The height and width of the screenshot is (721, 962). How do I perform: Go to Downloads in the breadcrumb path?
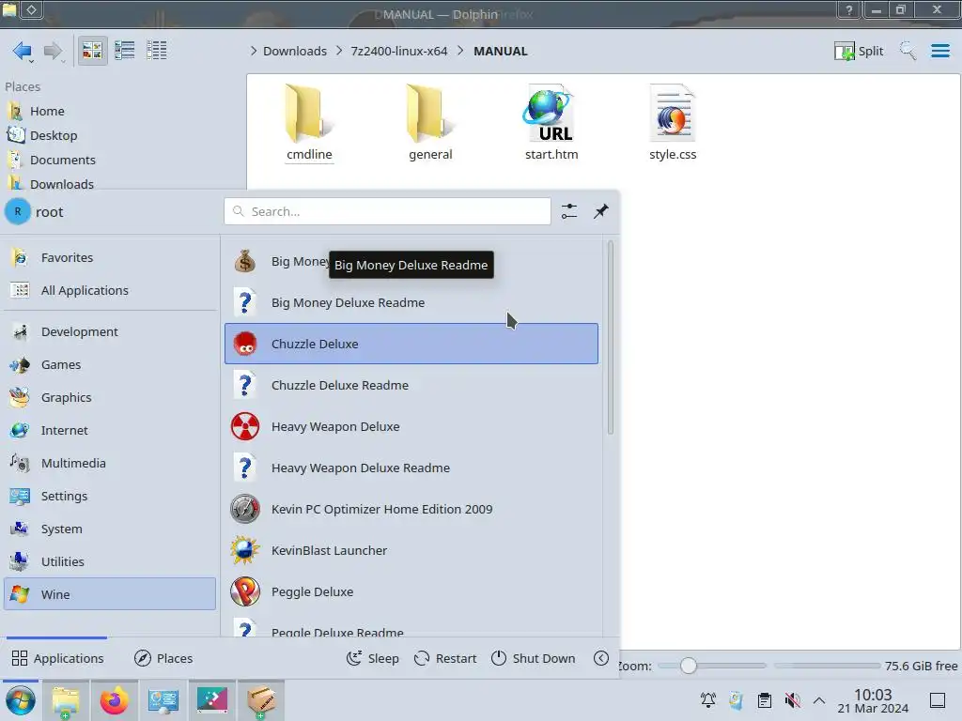coord(294,51)
